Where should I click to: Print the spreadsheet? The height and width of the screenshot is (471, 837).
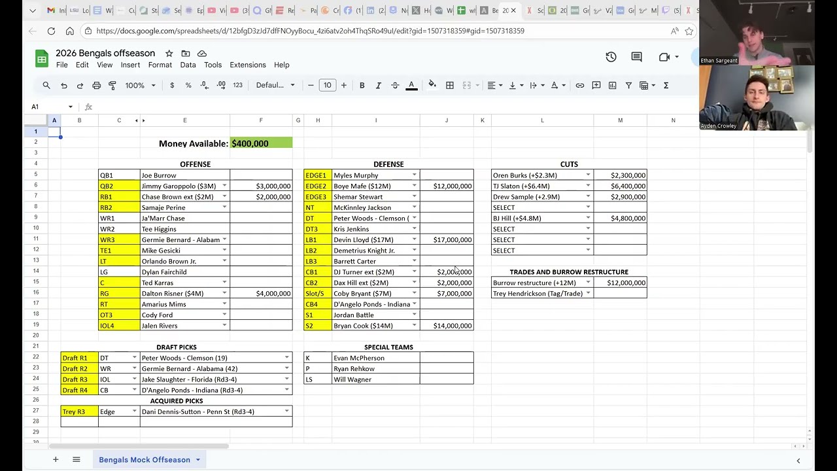click(96, 85)
